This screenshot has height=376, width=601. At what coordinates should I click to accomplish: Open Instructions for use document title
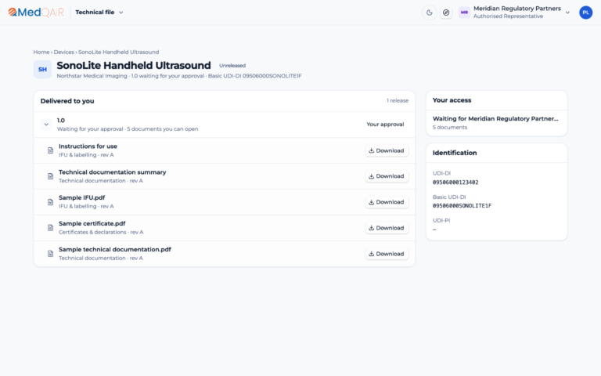[88, 146]
